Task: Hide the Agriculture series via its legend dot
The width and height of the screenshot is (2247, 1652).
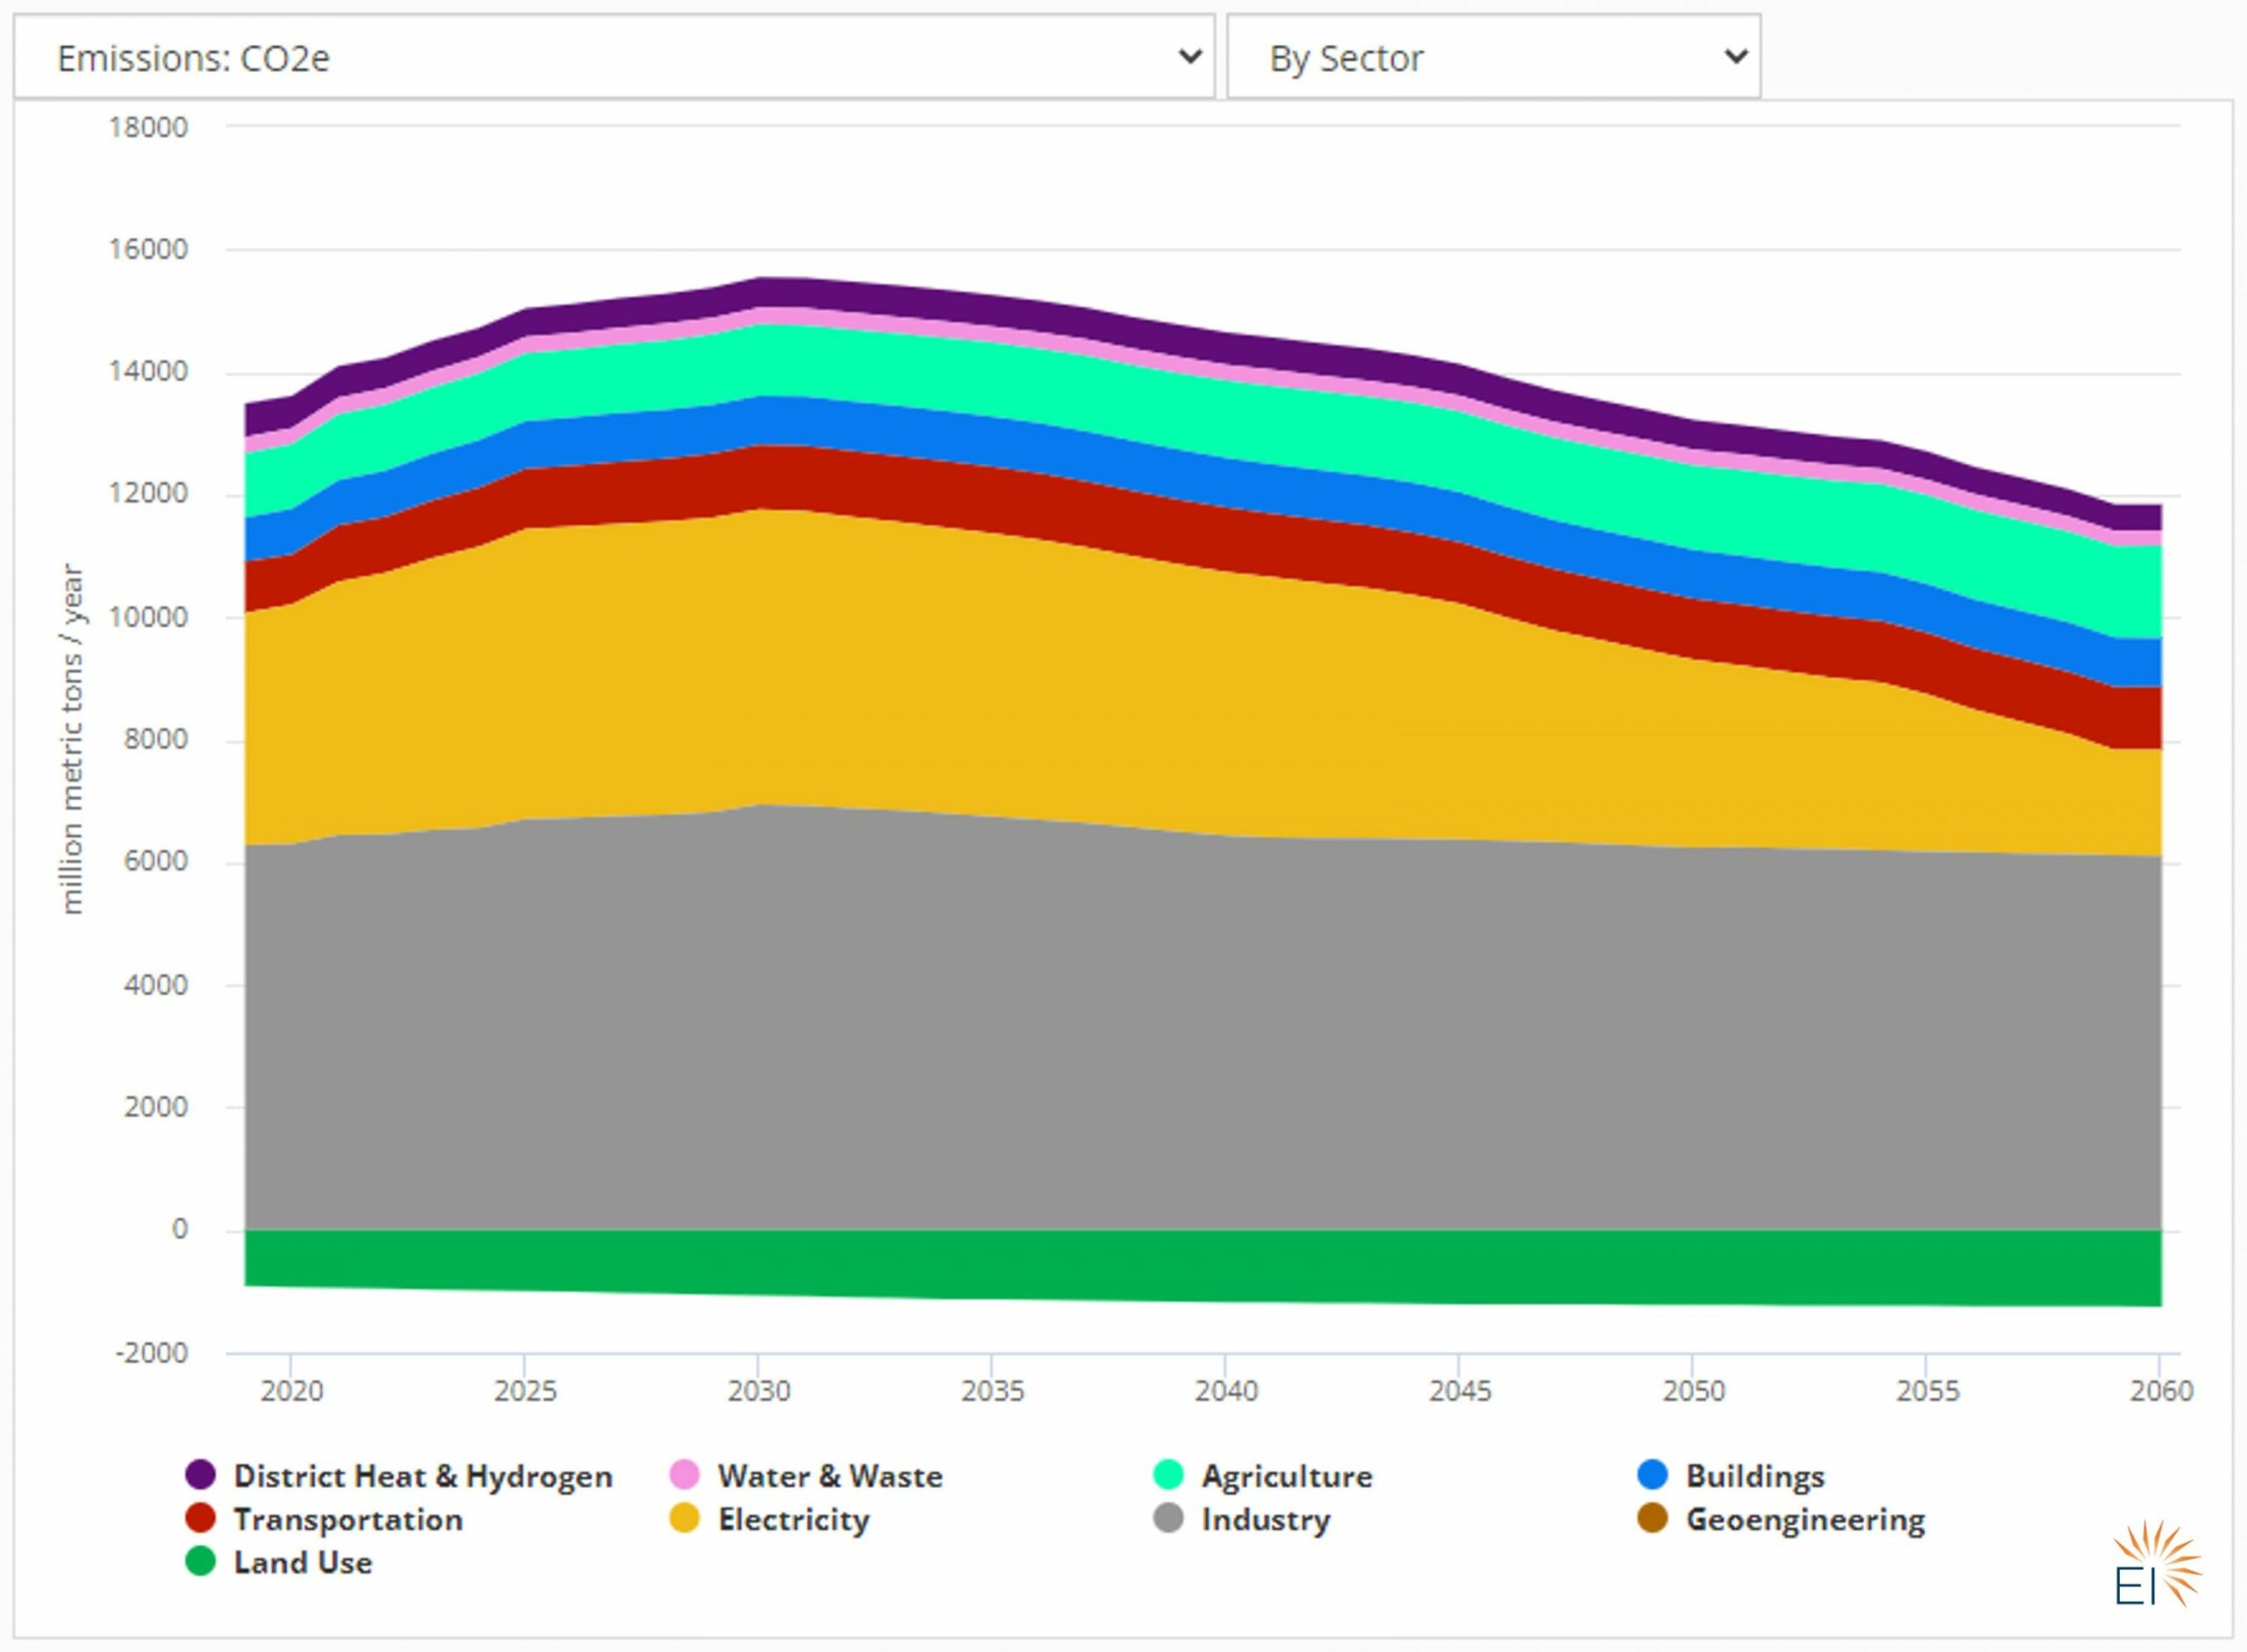Action: pyautogui.click(x=1168, y=1475)
